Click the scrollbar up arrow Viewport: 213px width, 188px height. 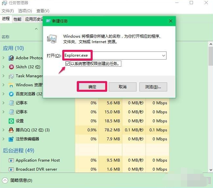(211, 44)
